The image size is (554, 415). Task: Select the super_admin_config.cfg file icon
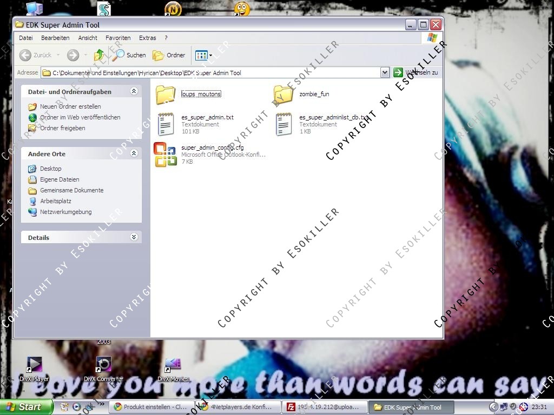click(x=165, y=155)
